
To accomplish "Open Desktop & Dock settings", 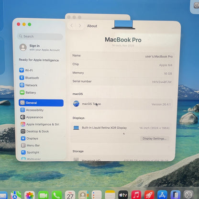I will click(35, 131).
